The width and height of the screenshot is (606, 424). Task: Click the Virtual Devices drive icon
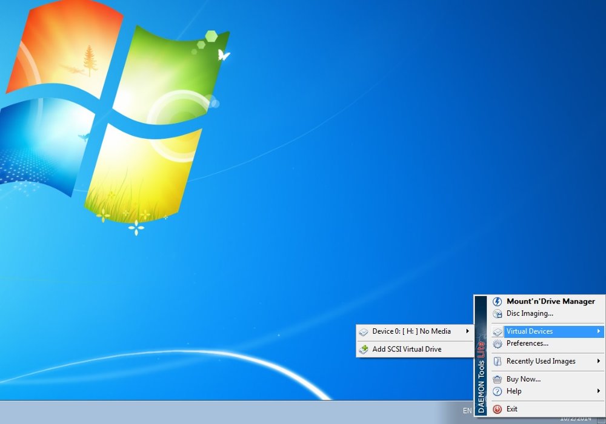pos(498,332)
